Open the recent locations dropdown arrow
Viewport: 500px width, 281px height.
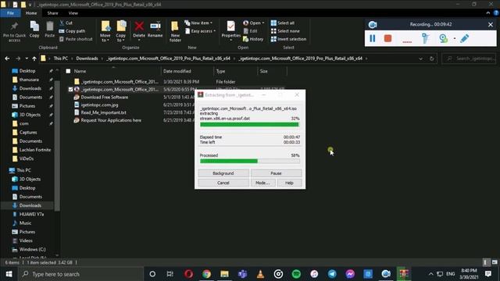(27, 59)
